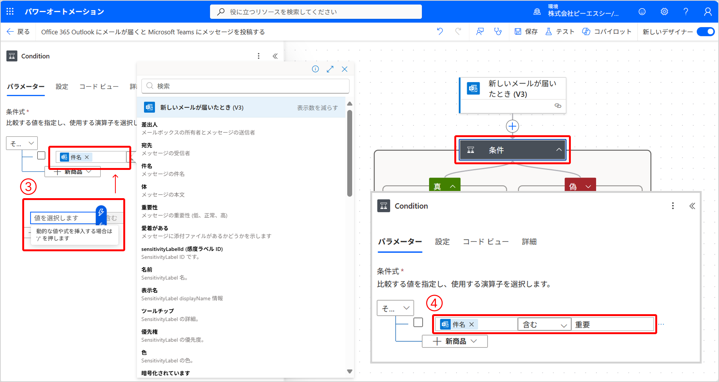Click the undo arrow icon
The height and width of the screenshot is (382, 719).
pos(440,32)
